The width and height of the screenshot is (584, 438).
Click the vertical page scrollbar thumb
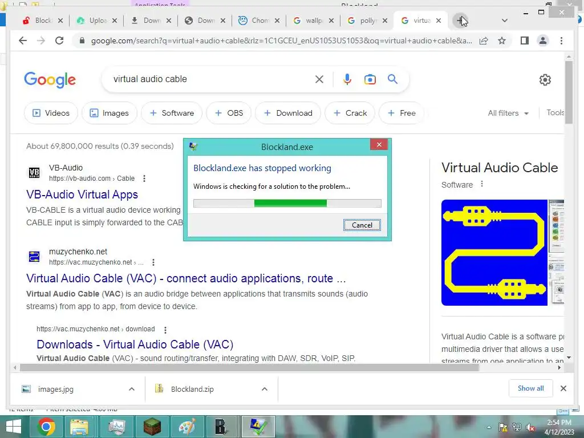569,92
